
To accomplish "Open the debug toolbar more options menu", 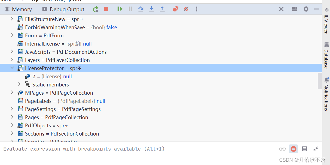I will coord(197,9).
